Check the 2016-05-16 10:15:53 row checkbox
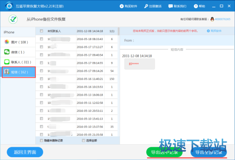235x160 pixels. (x=42, y=87)
